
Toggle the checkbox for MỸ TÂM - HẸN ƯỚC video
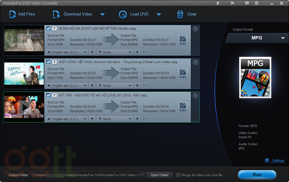pos(48,95)
